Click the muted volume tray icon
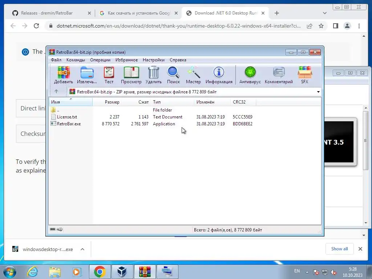This screenshot has width=372, height=279. point(333,272)
